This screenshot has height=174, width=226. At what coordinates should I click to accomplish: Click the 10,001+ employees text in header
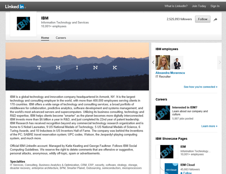[54, 27]
